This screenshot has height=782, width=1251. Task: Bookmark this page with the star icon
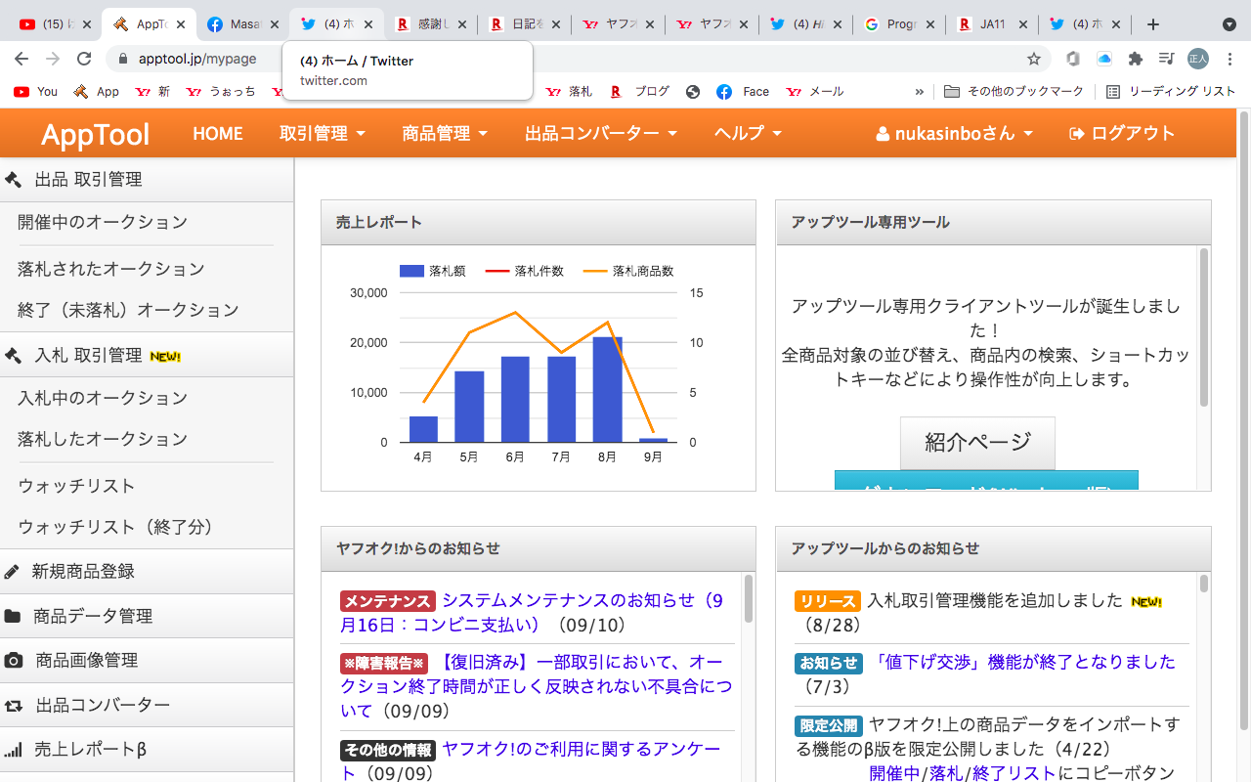pos(1034,59)
